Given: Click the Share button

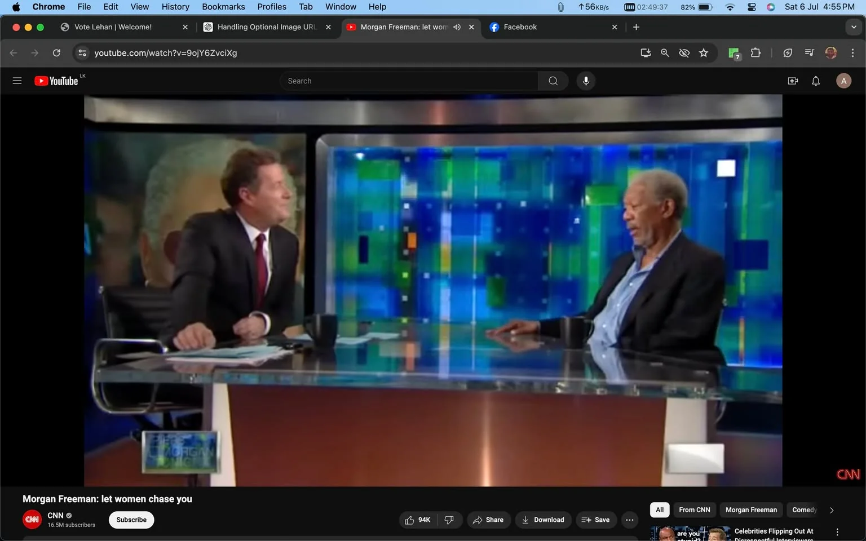Looking at the screenshot, I should [x=488, y=520].
